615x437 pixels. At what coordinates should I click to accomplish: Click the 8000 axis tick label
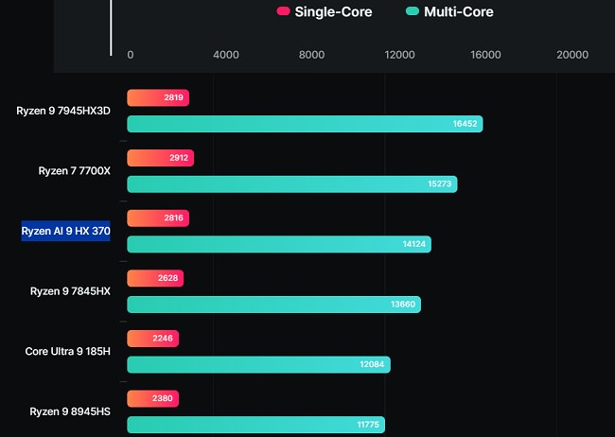pyautogui.click(x=312, y=55)
